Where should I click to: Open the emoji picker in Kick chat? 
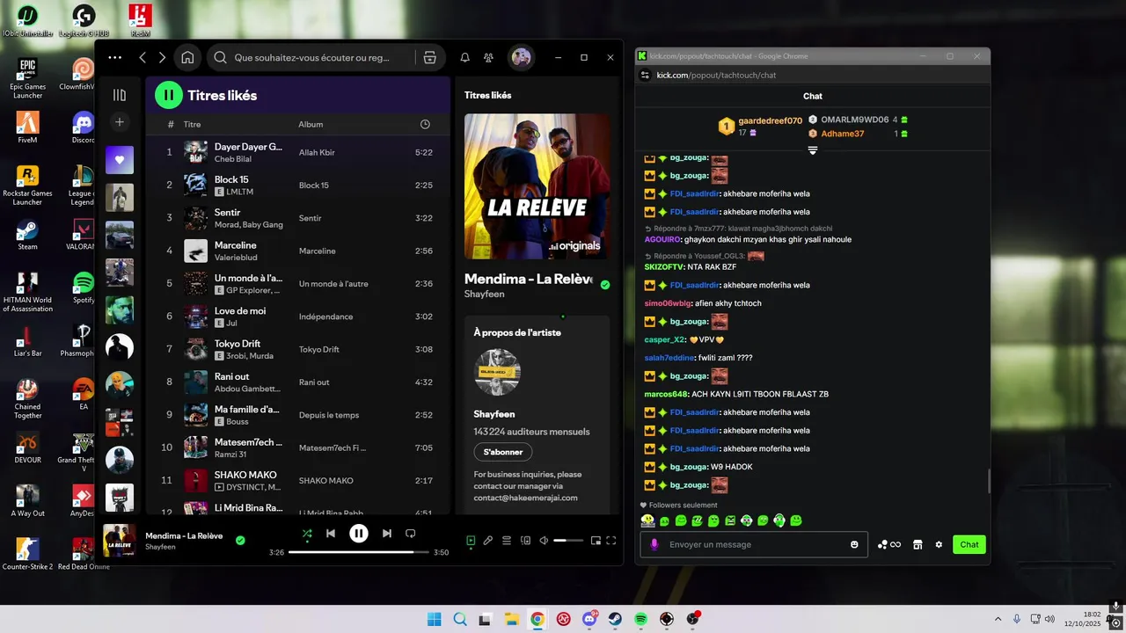point(854,544)
